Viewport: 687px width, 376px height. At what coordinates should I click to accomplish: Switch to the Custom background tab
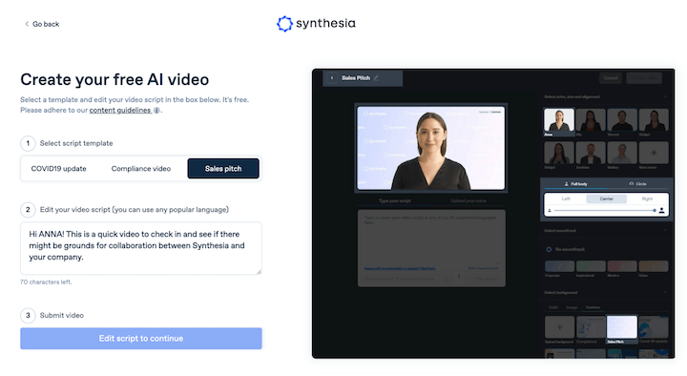click(593, 307)
